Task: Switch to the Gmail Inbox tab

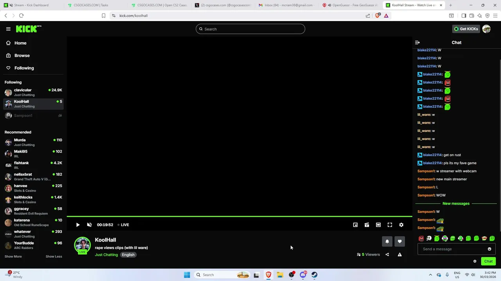Action: (x=286, y=5)
